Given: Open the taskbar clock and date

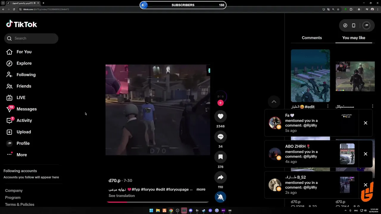Looking at the screenshot, I should [x=374, y=210].
